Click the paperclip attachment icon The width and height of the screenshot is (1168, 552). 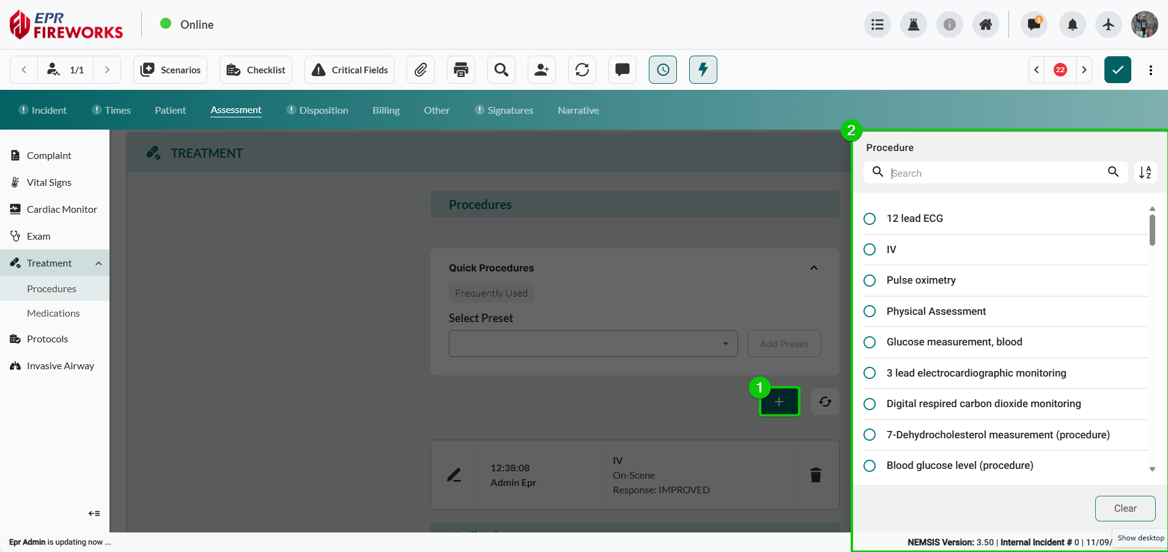[420, 70]
